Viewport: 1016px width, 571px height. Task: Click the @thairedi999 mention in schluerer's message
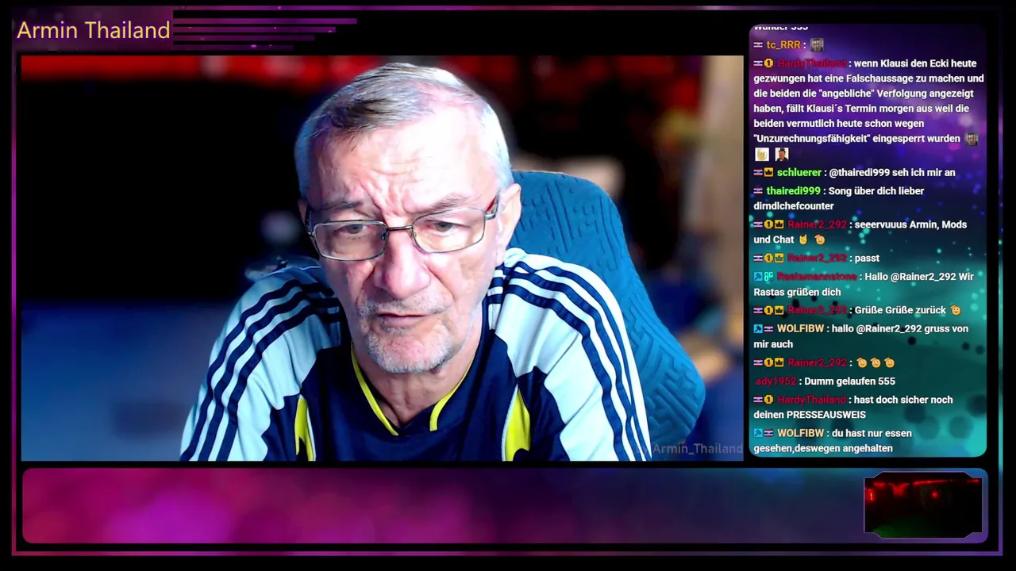[x=860, y=173]
